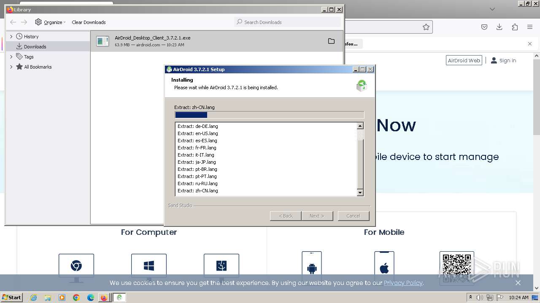The image size is (540, 303).
Task: Select All Bookmarks in the Library sidebar
Action: point(38,67)
